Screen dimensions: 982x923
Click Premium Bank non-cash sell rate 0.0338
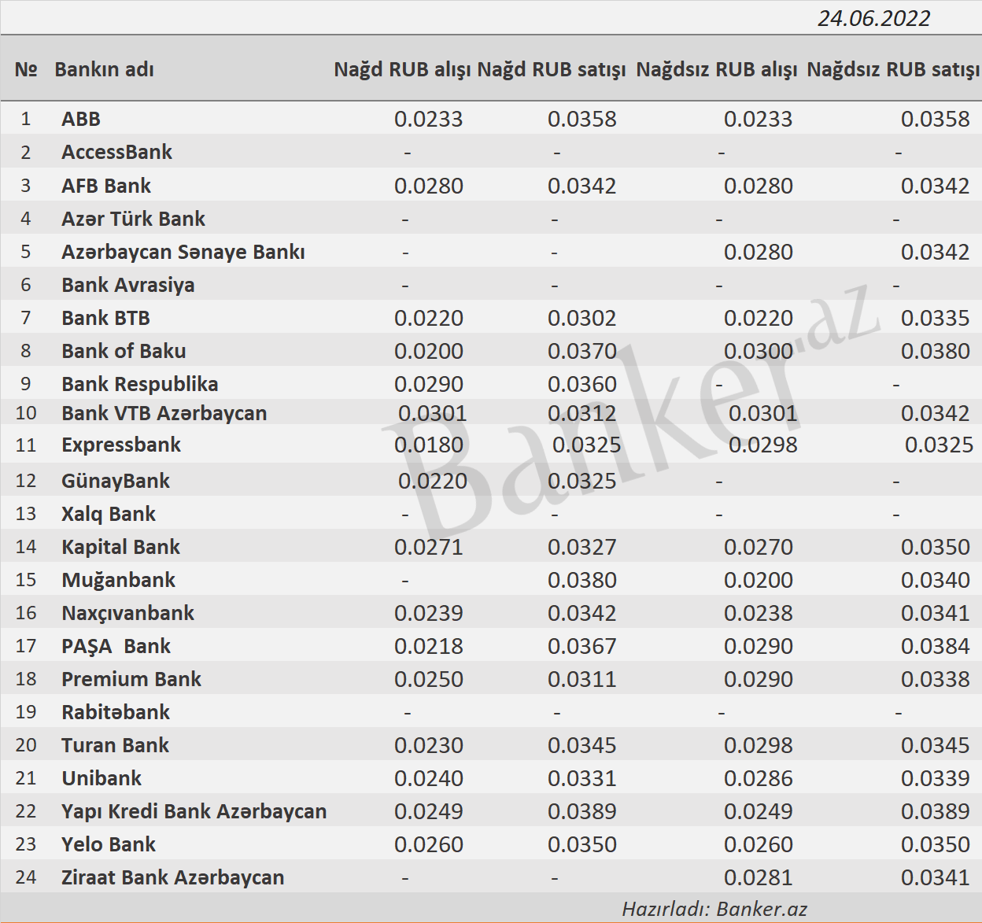point(936,679)
